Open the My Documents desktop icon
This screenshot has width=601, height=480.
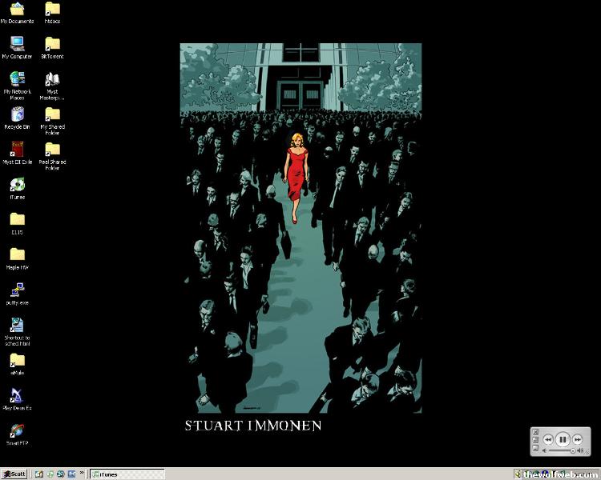point(17,10)
